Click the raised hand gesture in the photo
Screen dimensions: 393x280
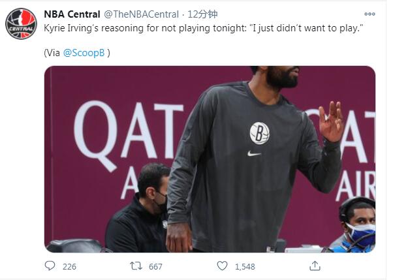(332, 121)
